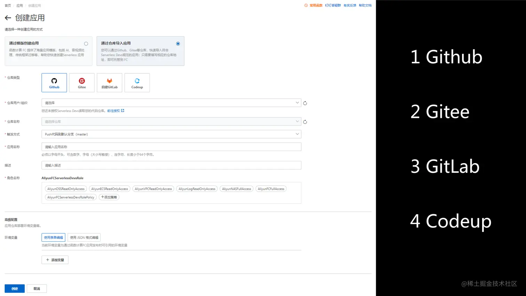Select the Github repository type
This screenshot has height=296, width=526.
[54, 82]
